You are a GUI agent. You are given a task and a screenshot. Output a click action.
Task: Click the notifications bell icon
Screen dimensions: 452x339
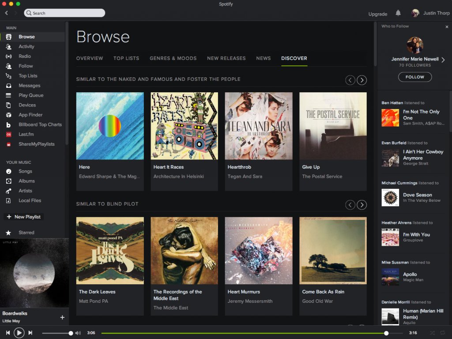click(x=398, y=14)
